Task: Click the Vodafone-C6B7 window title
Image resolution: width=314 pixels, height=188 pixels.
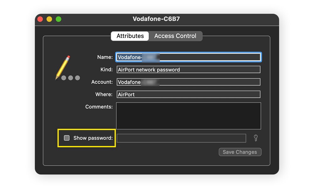Action: click(156, 19)
